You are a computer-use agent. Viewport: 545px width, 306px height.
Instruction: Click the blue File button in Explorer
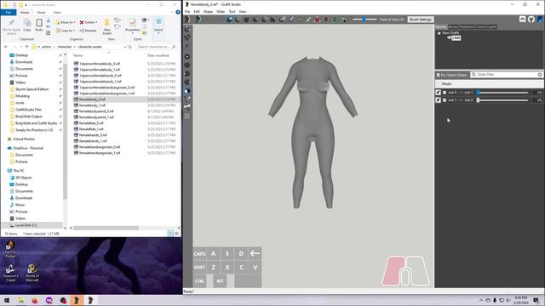pos(9,12)
